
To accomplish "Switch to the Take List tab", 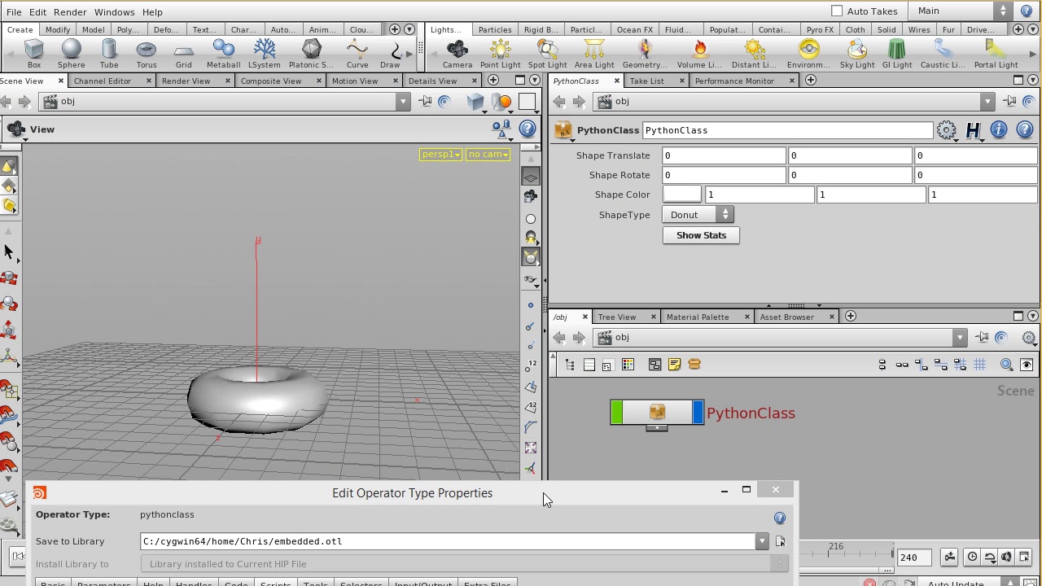I will point(646,81).
